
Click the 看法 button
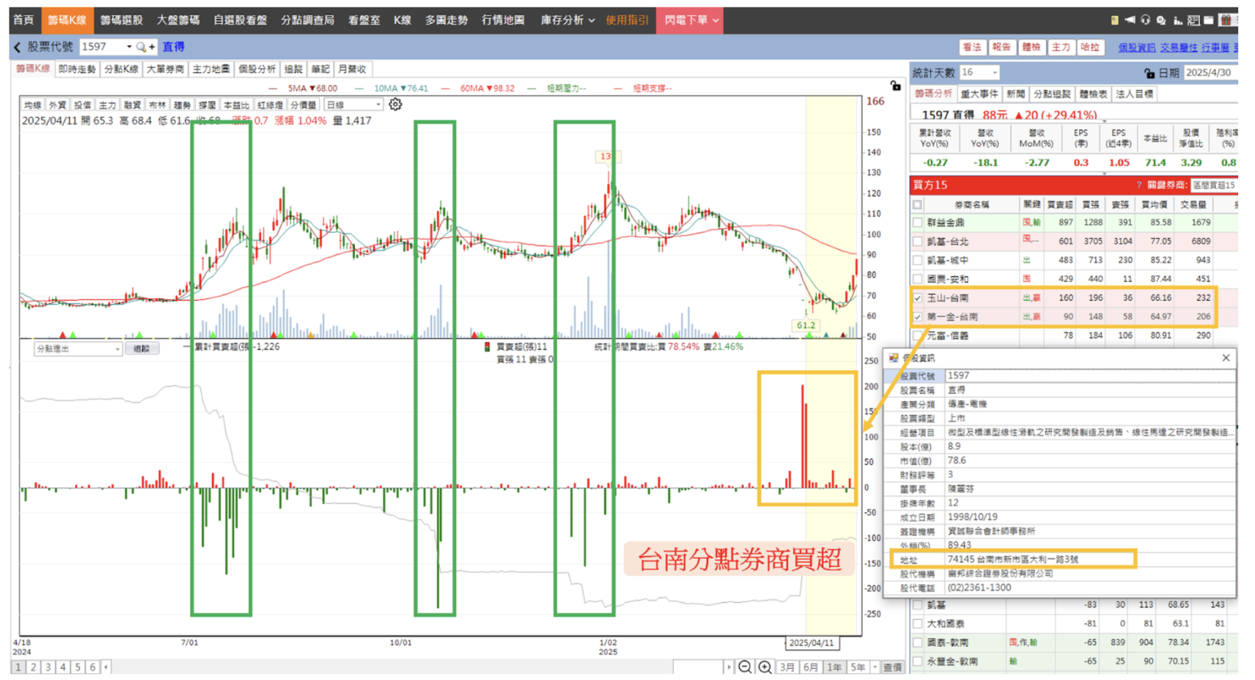click(x=972, y=47)
